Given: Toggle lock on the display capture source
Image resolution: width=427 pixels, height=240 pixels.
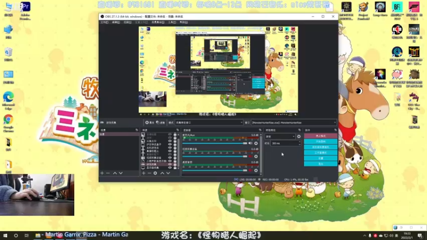Looking at the screenshot, I should [175, 167].
